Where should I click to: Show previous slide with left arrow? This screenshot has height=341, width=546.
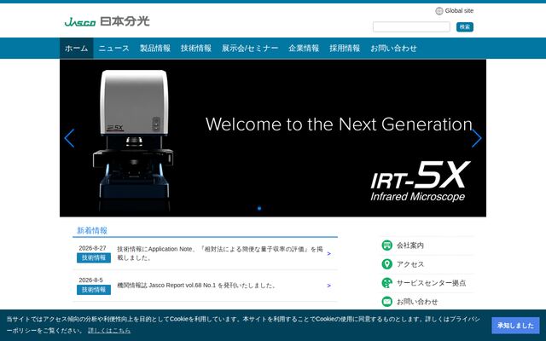pyautogui.click(x=69, y=138)
